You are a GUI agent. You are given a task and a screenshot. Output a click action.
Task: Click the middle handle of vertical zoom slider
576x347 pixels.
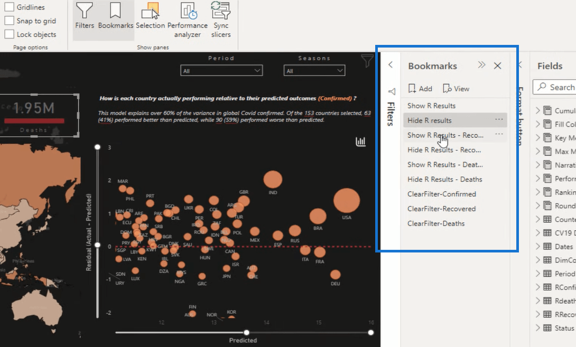click(x=97, y=245)
